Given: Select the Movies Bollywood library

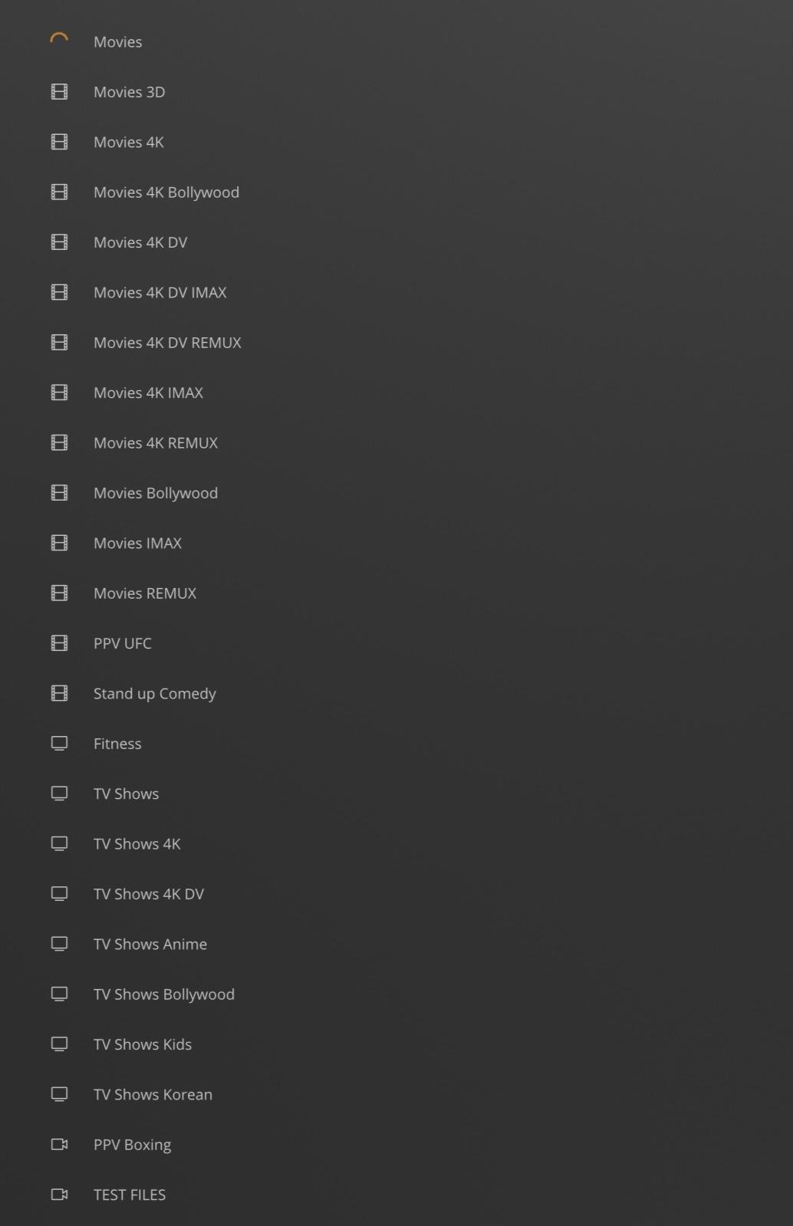Looking at the screenshot, I should pyautogui.click(x=156, y=493).
